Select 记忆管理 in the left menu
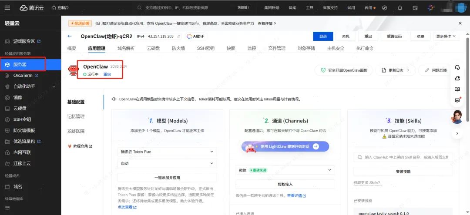The width and height of the screenshot is (470, 215). tap(76, 116)
